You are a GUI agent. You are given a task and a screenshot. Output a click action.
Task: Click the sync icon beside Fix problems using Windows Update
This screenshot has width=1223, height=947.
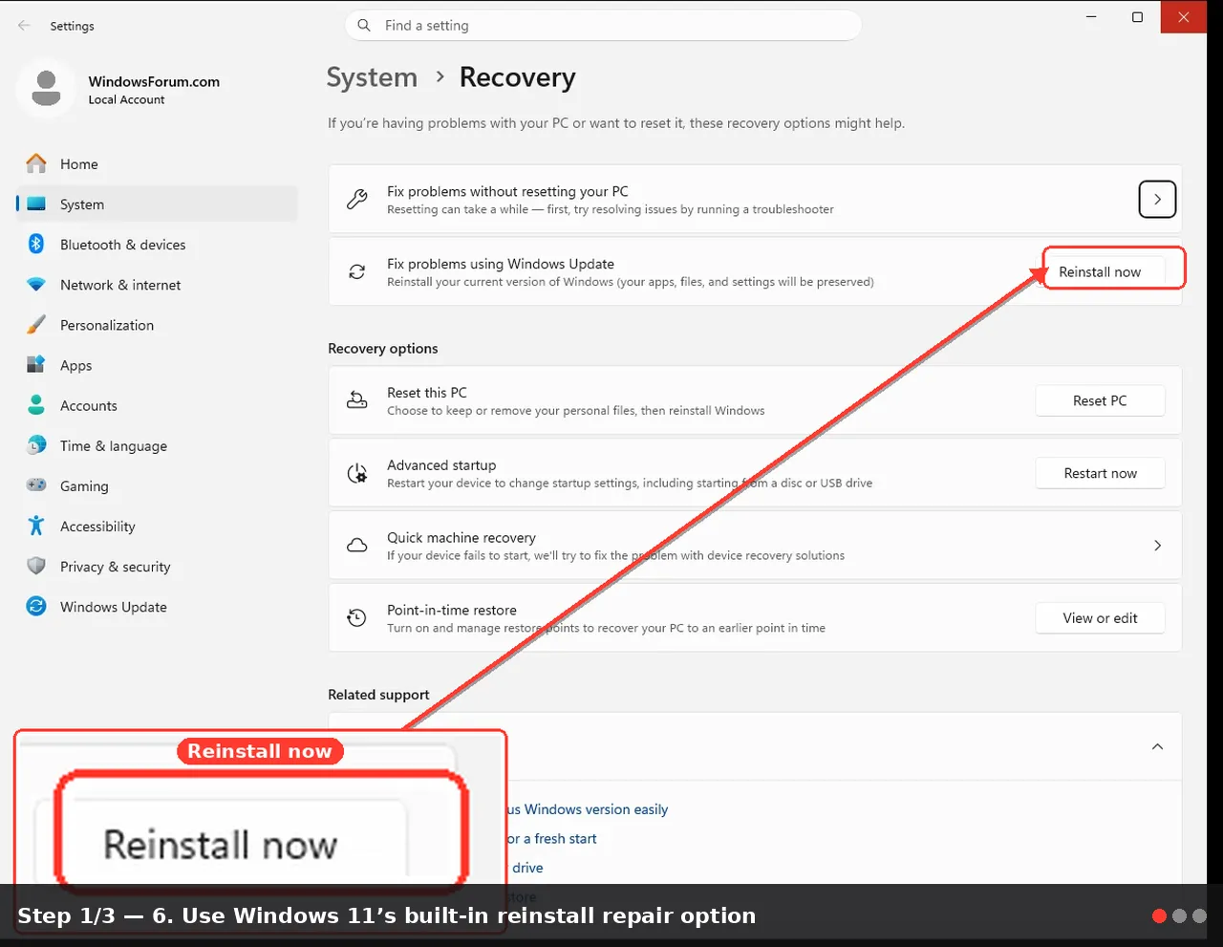(357, 272)
